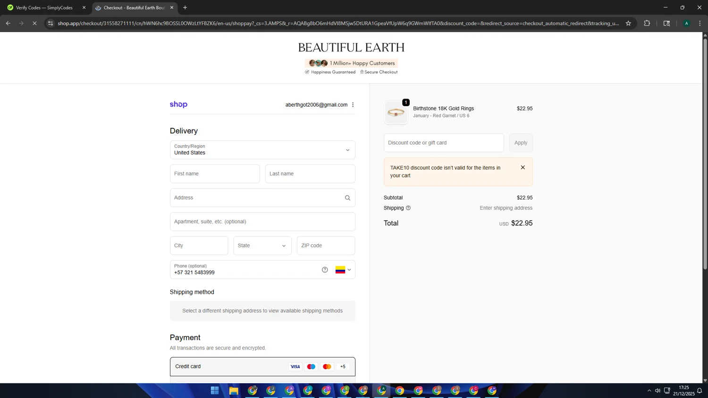This screenshot has width=708, height=398.
Task: Open account options next to the email address
Action: click(353, 105)
